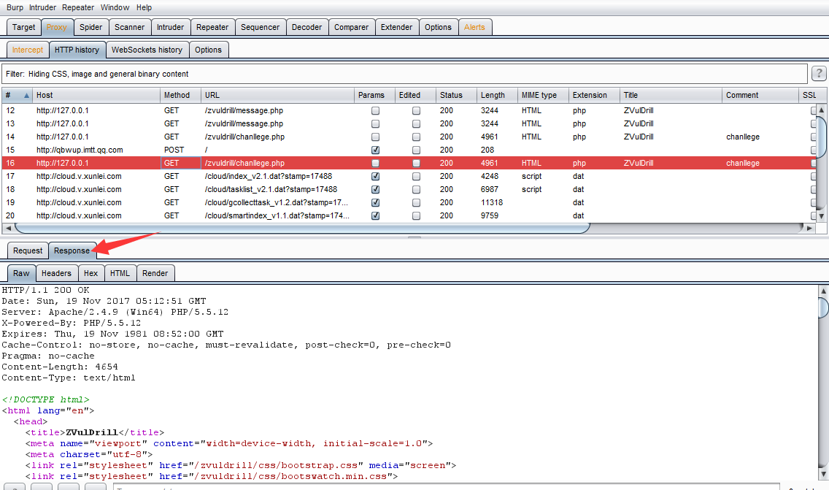Sort by the Status column header
The height and width of the screenshot is (490, 829).
456,95
